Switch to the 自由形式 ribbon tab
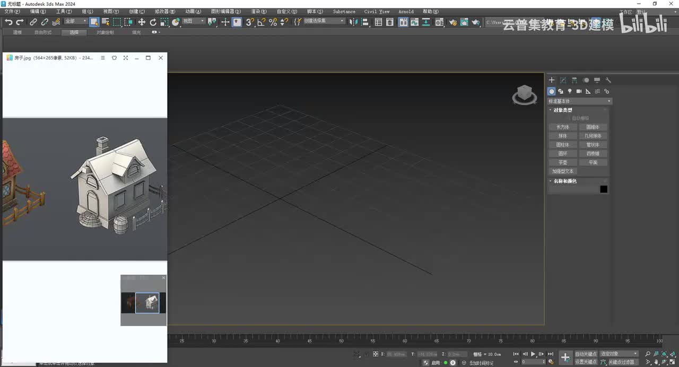 click(43, 32)
